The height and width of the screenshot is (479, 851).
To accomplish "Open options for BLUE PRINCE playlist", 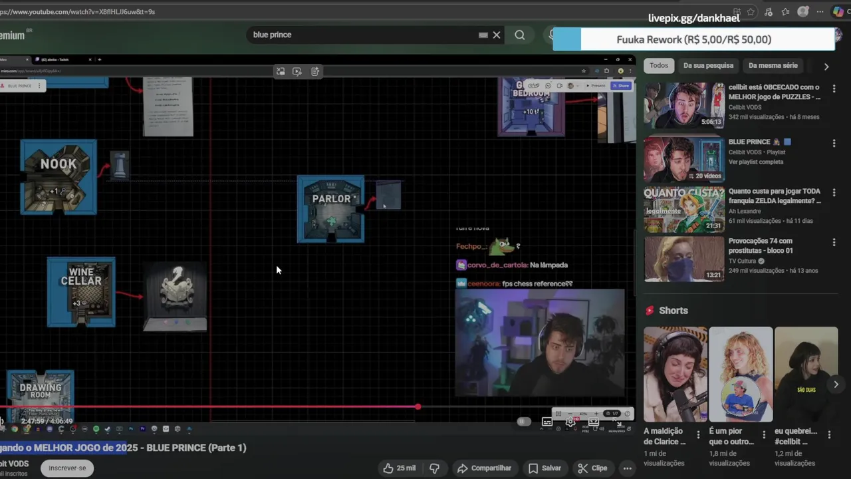I will coord(834,143).
